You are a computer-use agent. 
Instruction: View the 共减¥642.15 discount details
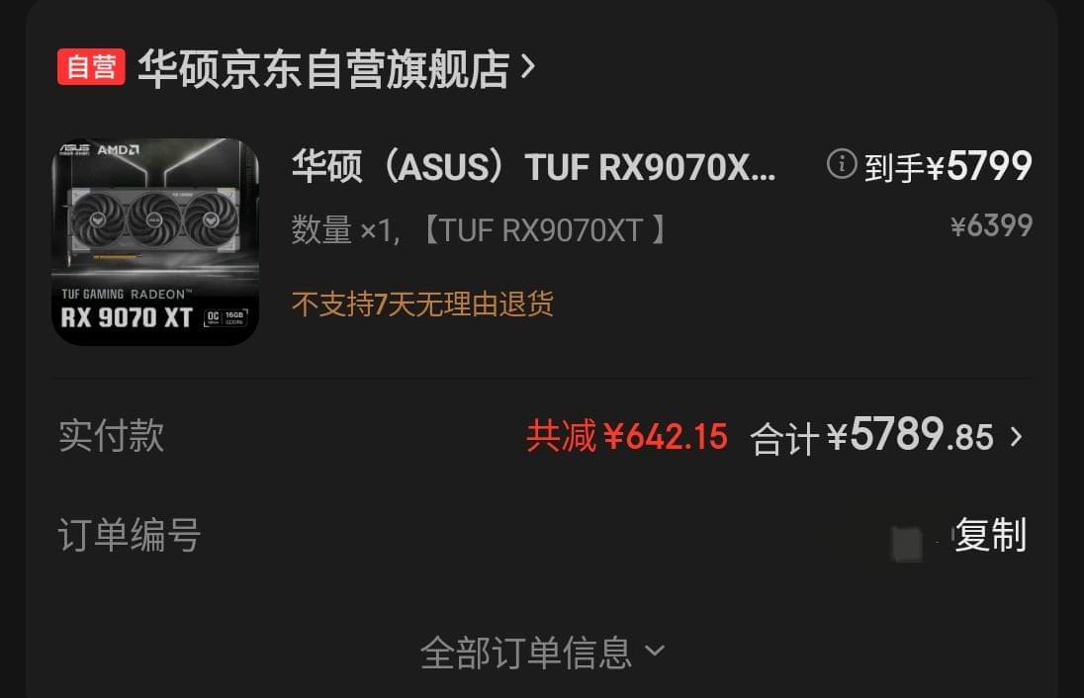click(x=626, y=436)
